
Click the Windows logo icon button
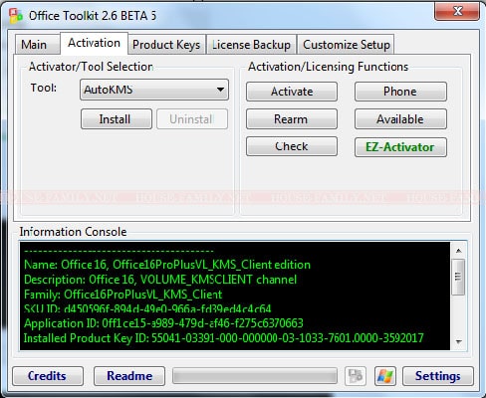[x=385, y=376]
